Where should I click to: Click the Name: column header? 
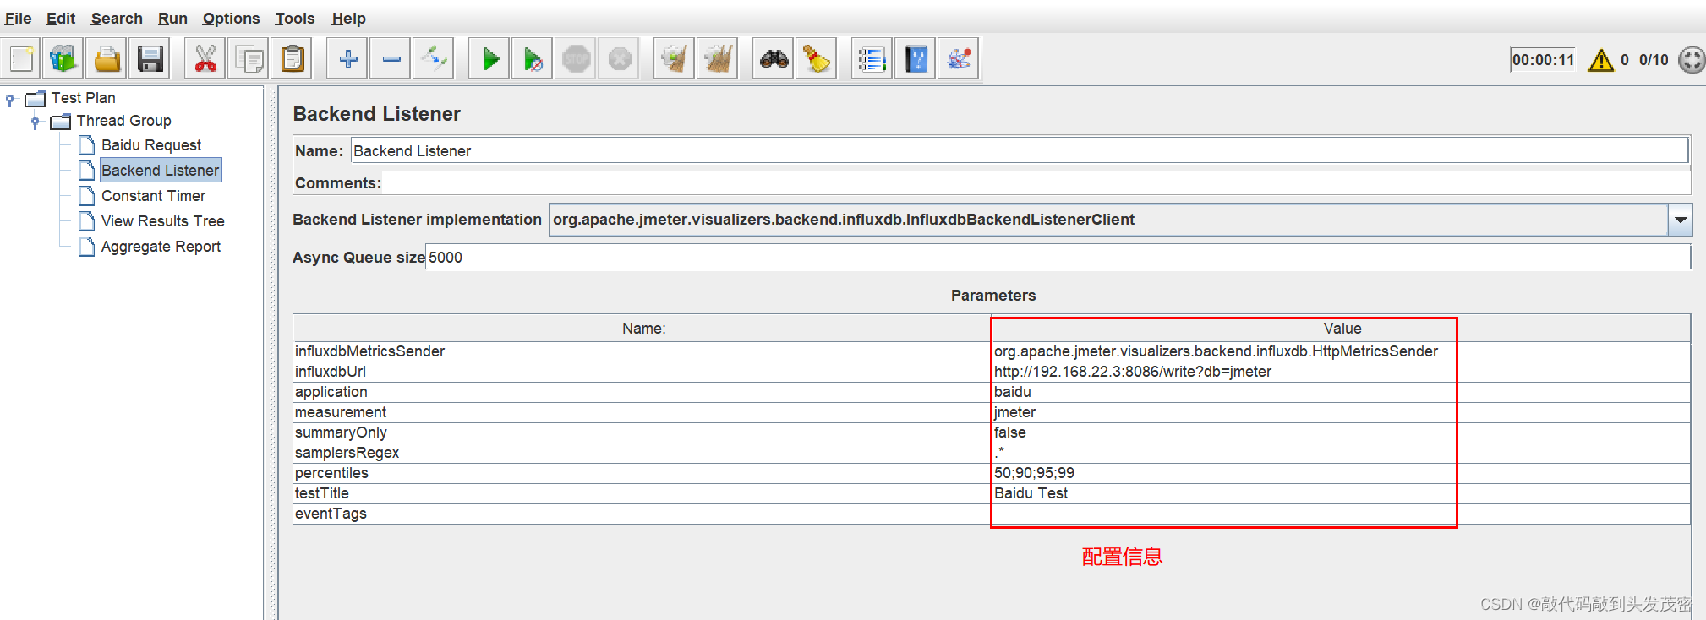point(642,329)
